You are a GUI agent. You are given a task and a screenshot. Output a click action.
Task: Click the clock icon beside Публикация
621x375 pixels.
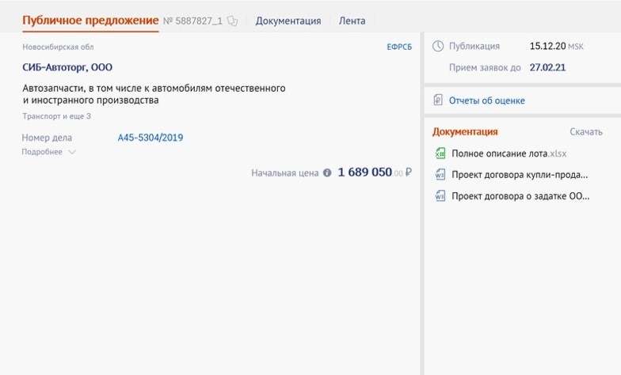(437, 46)
